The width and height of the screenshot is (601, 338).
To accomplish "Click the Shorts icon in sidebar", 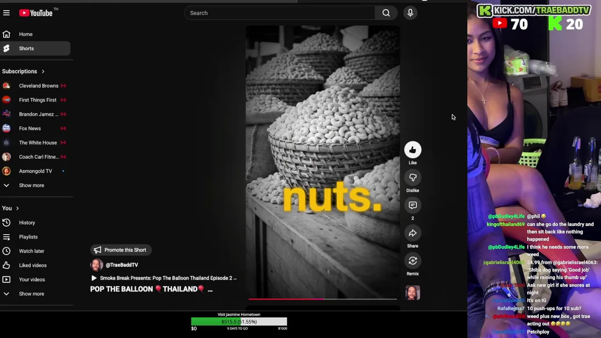I will 6,48.
